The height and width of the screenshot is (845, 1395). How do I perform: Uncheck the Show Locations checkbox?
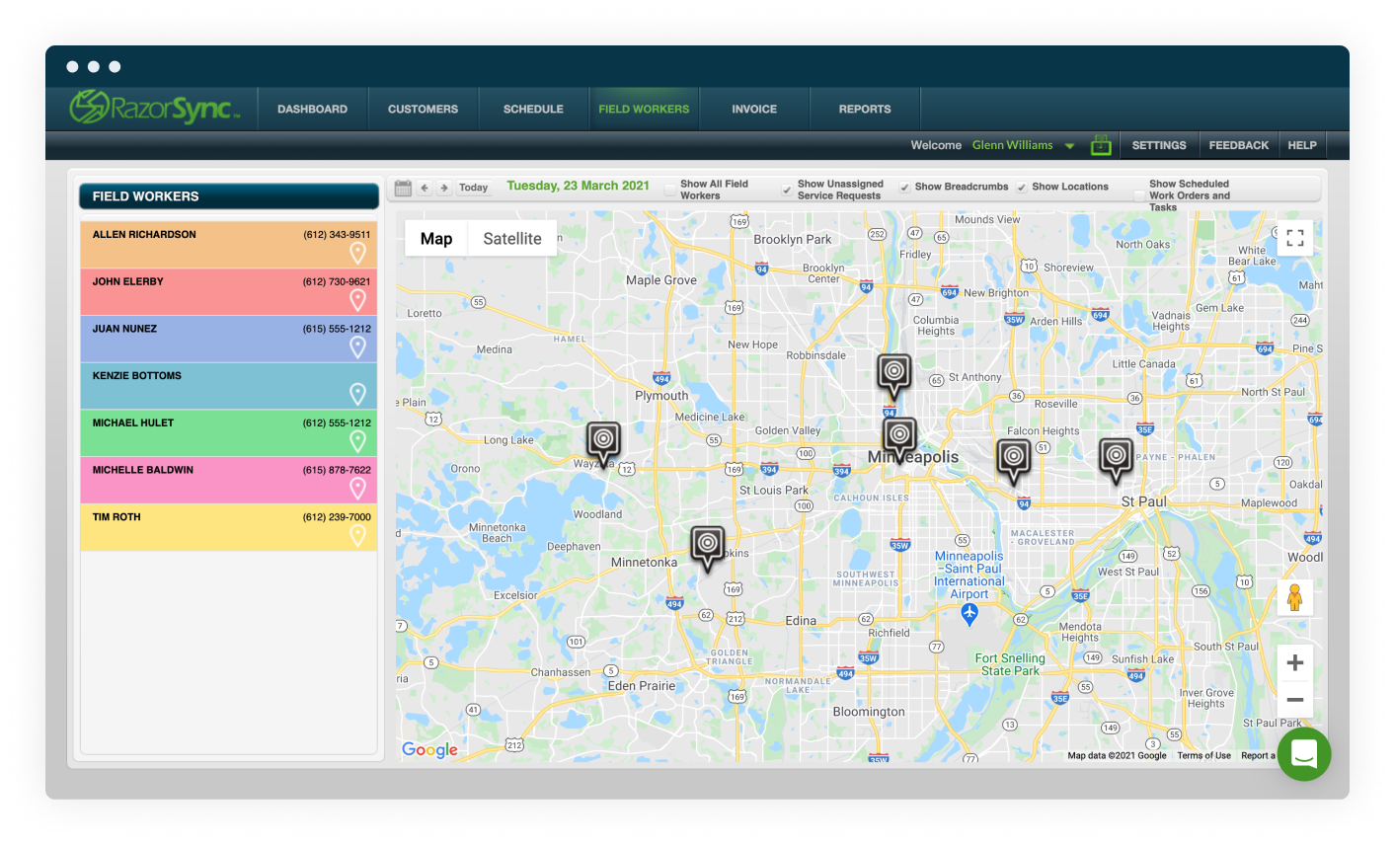1022,187
